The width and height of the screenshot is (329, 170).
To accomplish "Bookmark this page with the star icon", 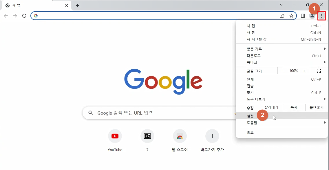I will click(291, 16).
